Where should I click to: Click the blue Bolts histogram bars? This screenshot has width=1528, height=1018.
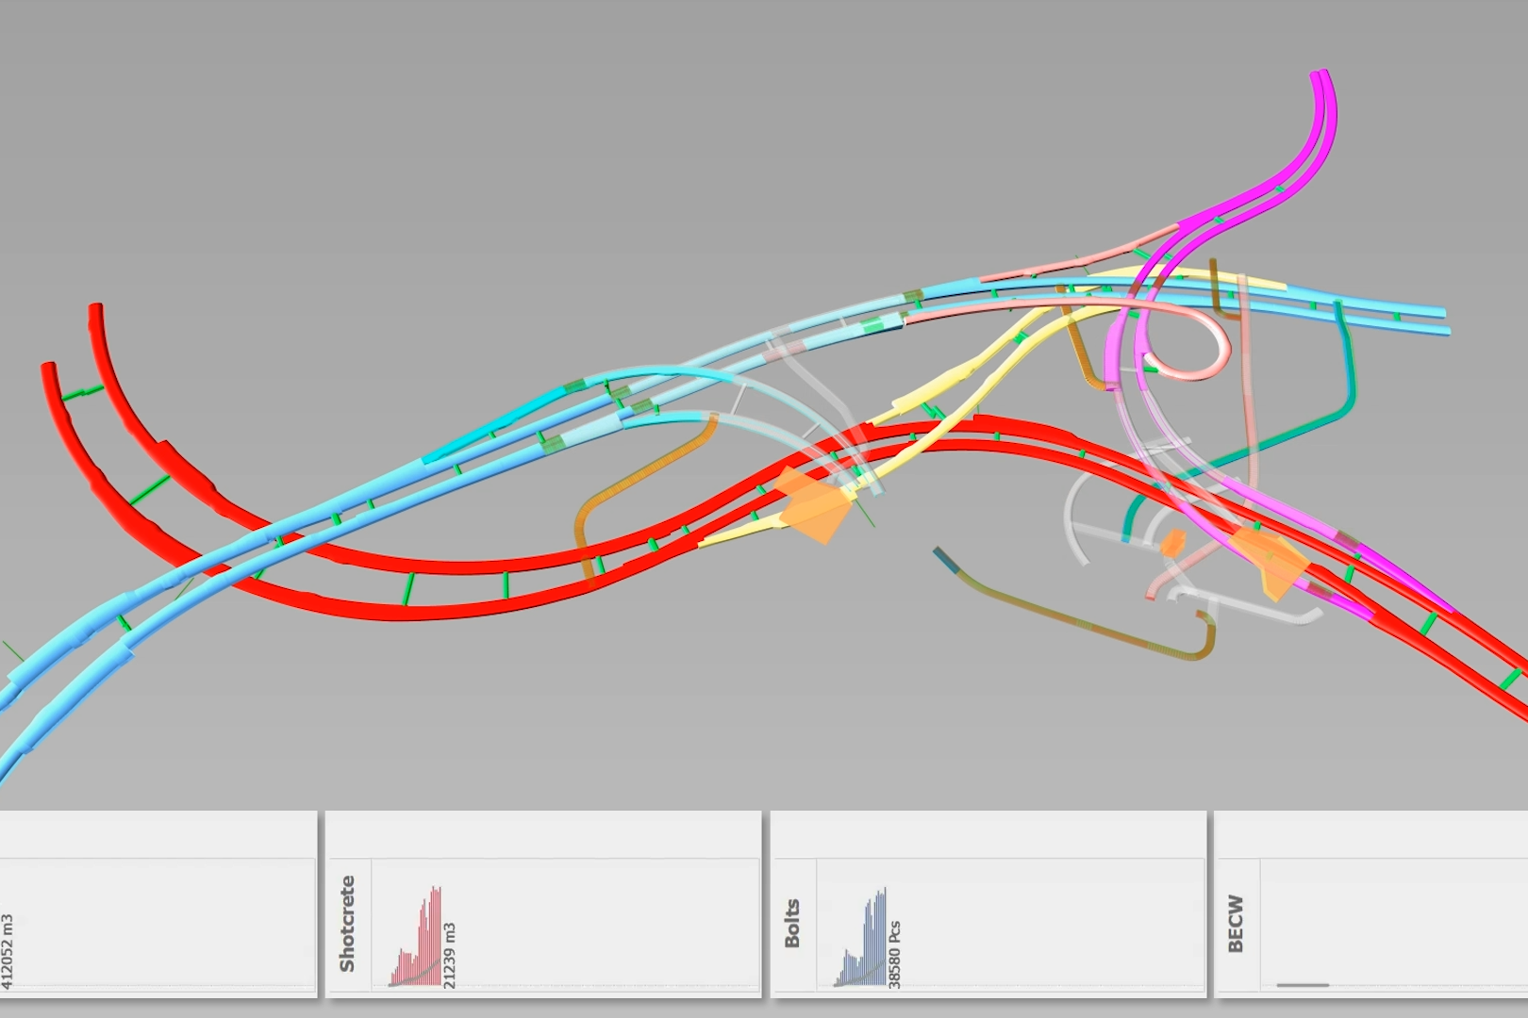tap(868, 943)
